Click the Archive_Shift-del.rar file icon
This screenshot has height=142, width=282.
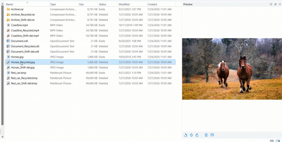tap(8, 20)
